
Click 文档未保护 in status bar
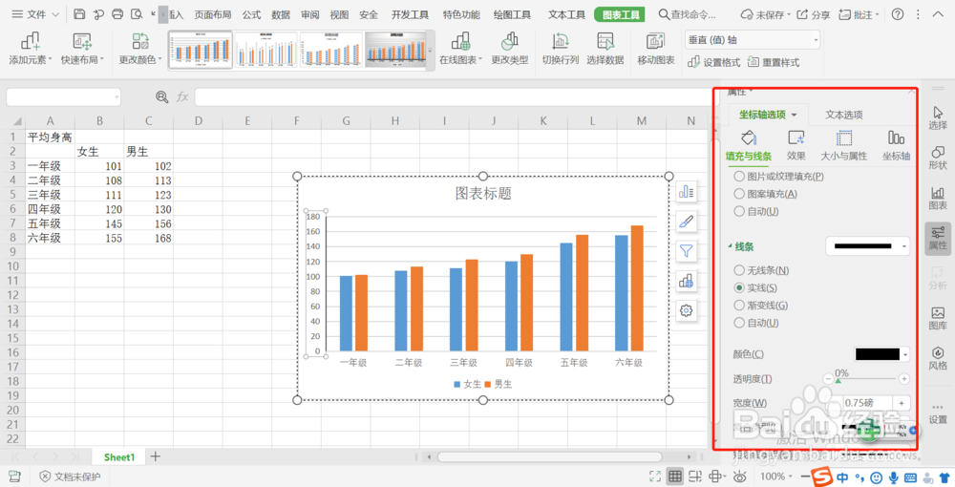tap(70, 476)
